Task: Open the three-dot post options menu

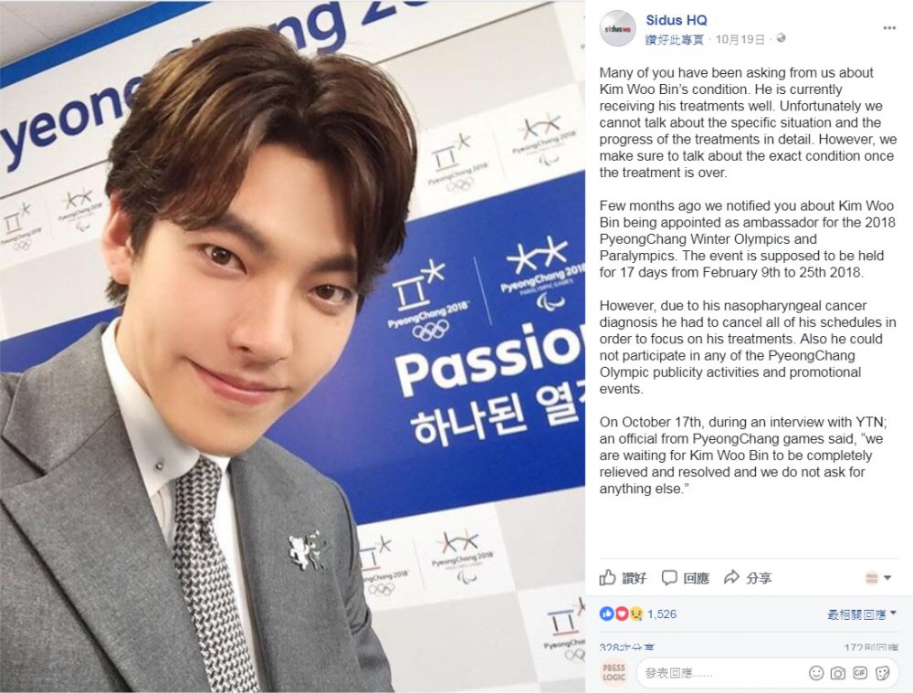Action: [x=889, y=28]
